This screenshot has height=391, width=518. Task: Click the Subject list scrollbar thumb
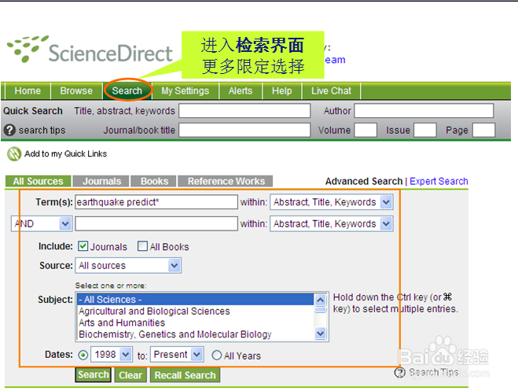pyautogui.click(x=320, y=310)
